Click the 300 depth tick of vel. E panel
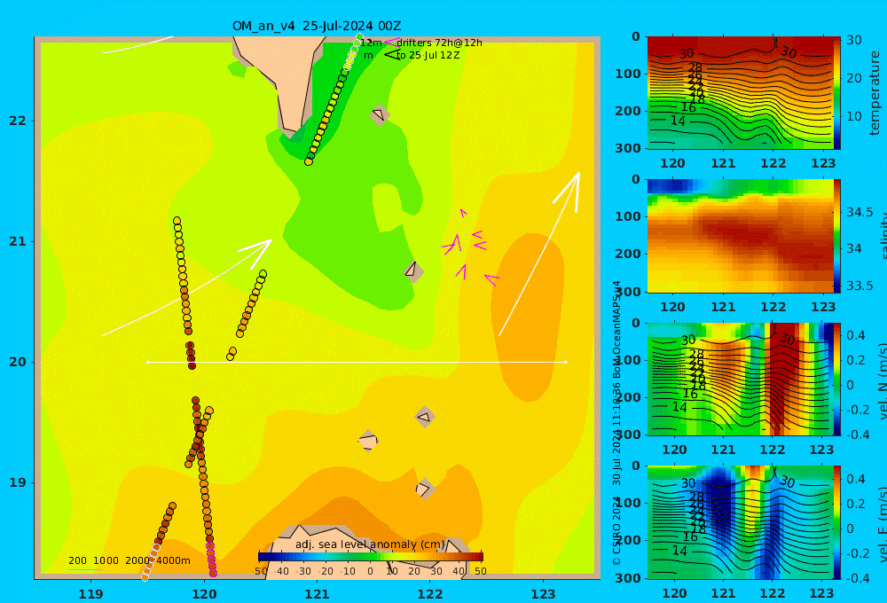Image resolution: width=887 pixels, height=603 pixels. pos(628,578)
